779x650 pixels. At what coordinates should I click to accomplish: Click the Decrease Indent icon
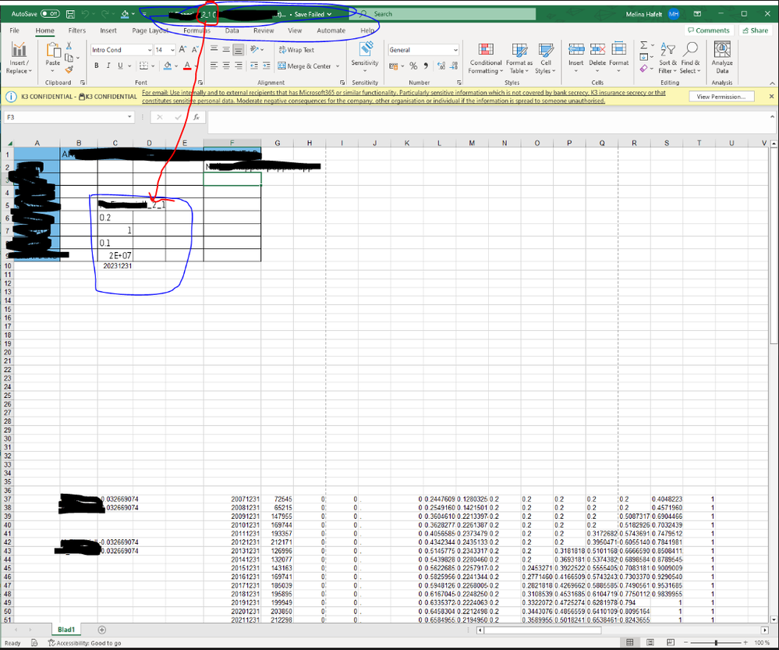pyautogui.click(x=254, y=66)
